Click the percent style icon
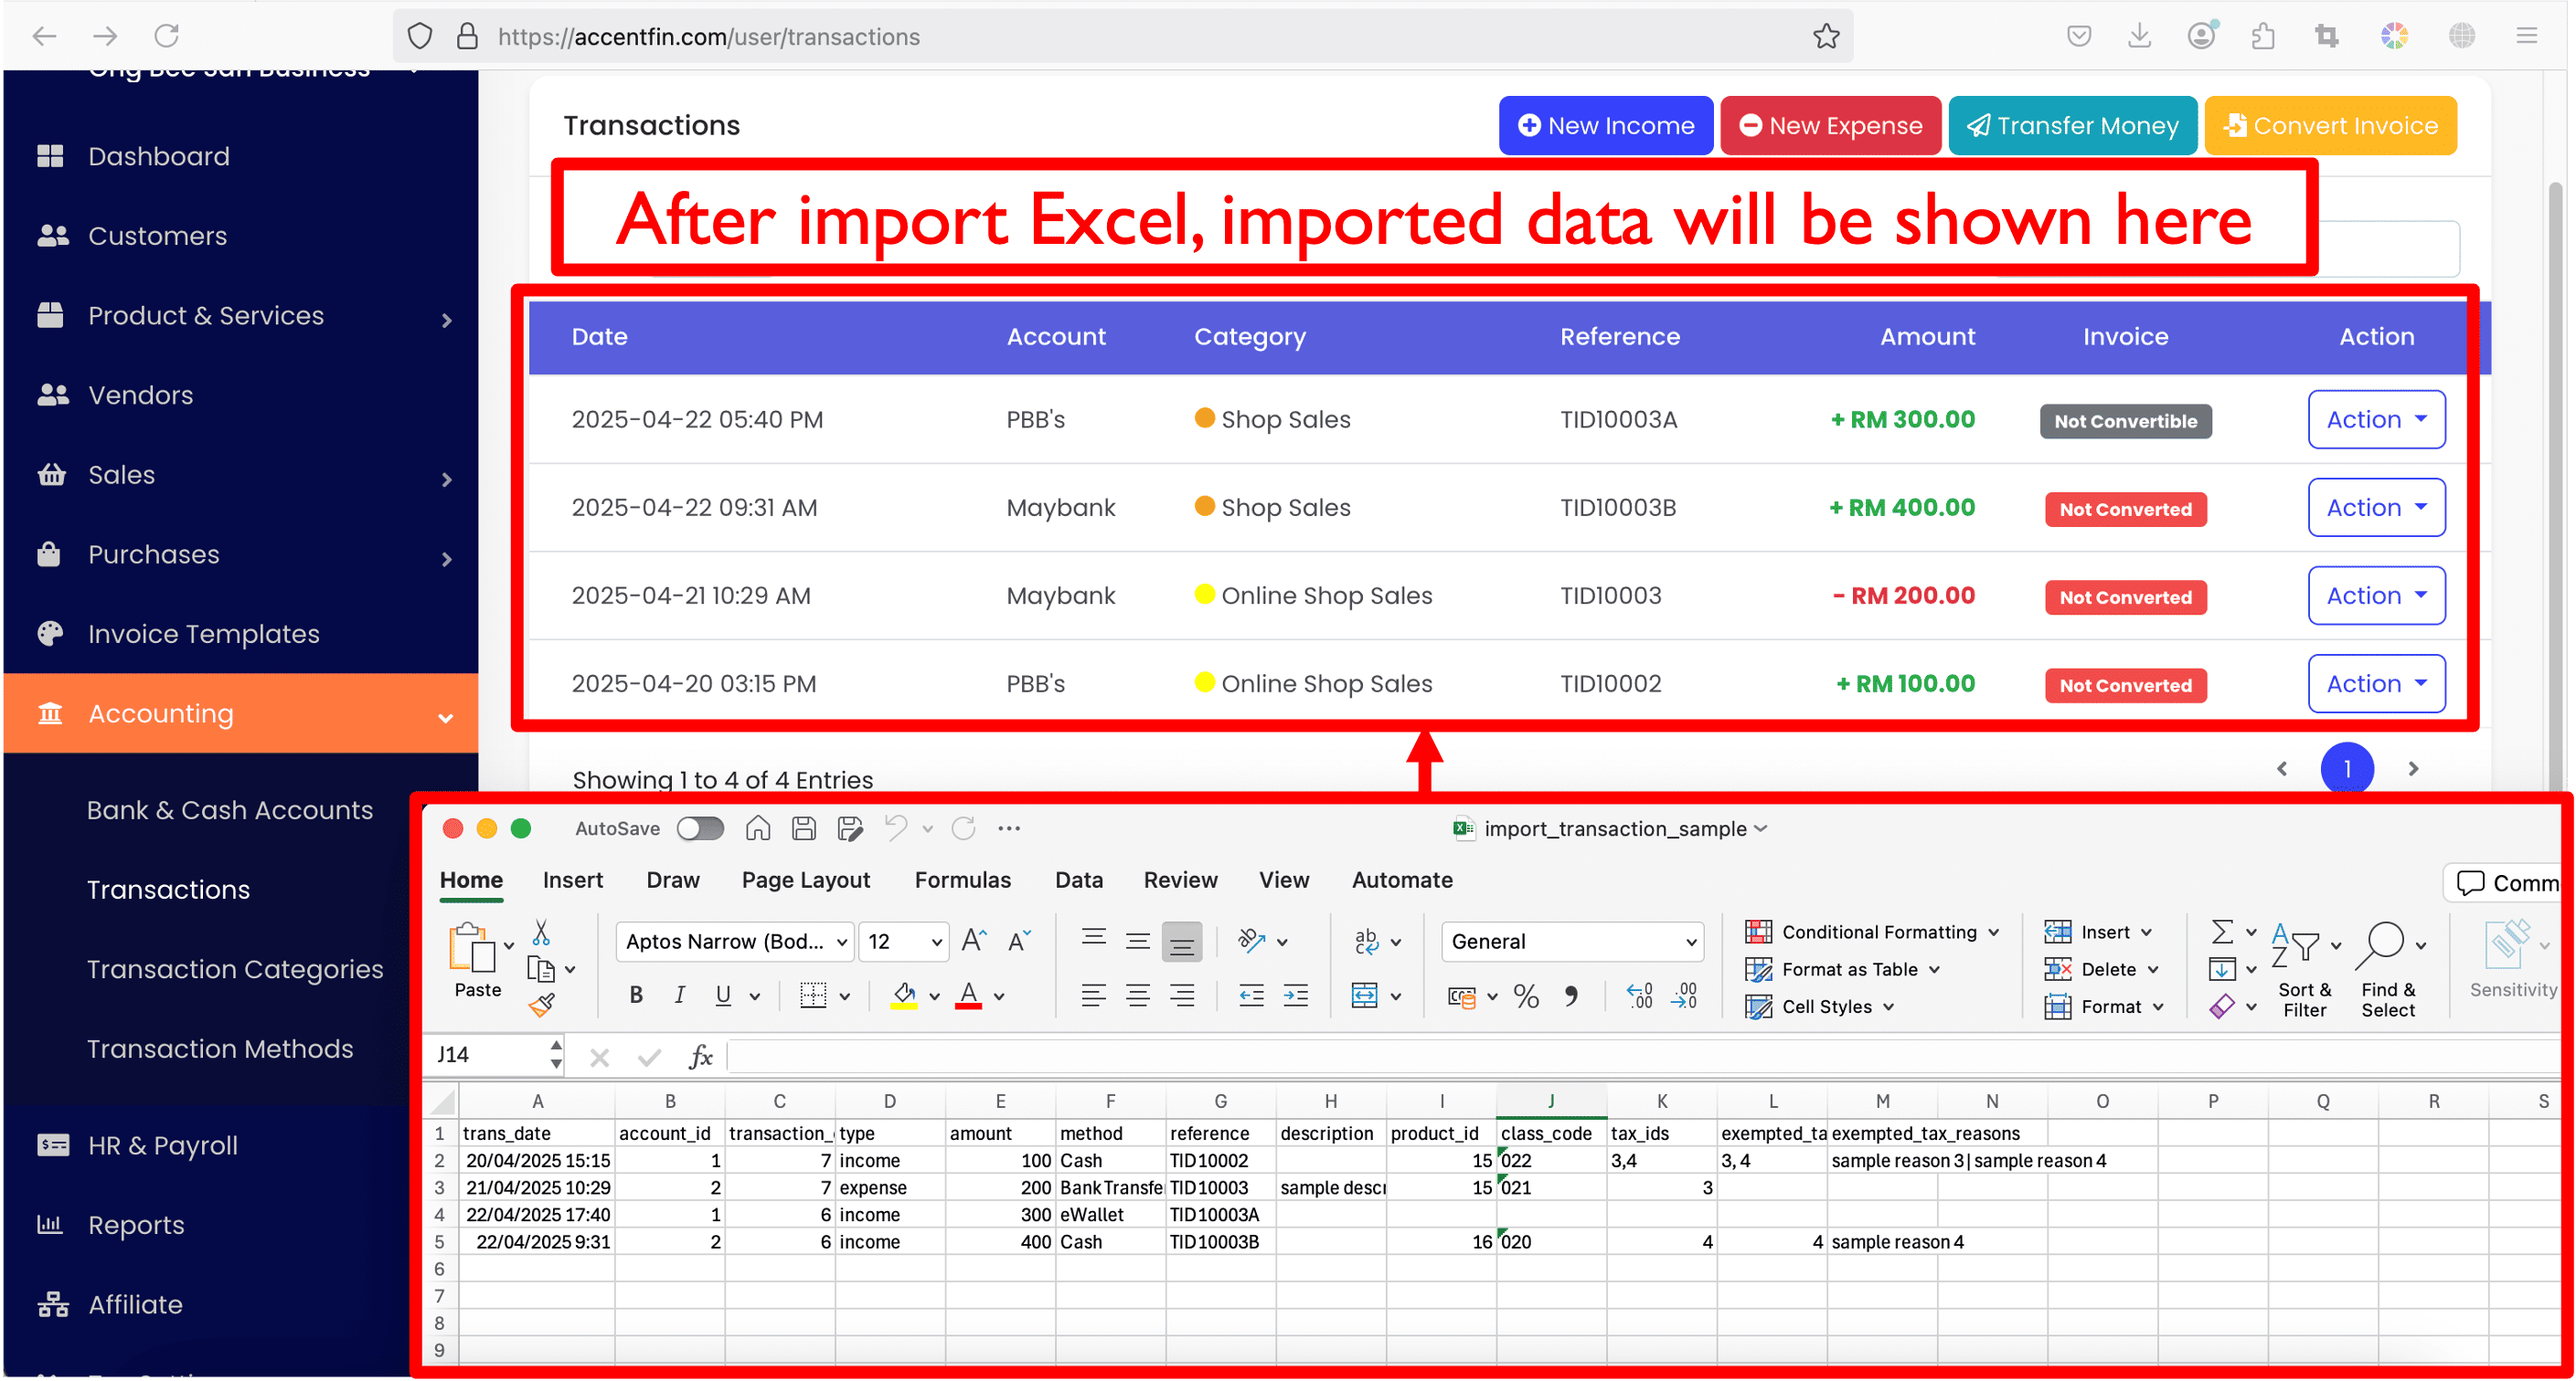This screenshot has height=1381, width=2576. pos(1526,996)
